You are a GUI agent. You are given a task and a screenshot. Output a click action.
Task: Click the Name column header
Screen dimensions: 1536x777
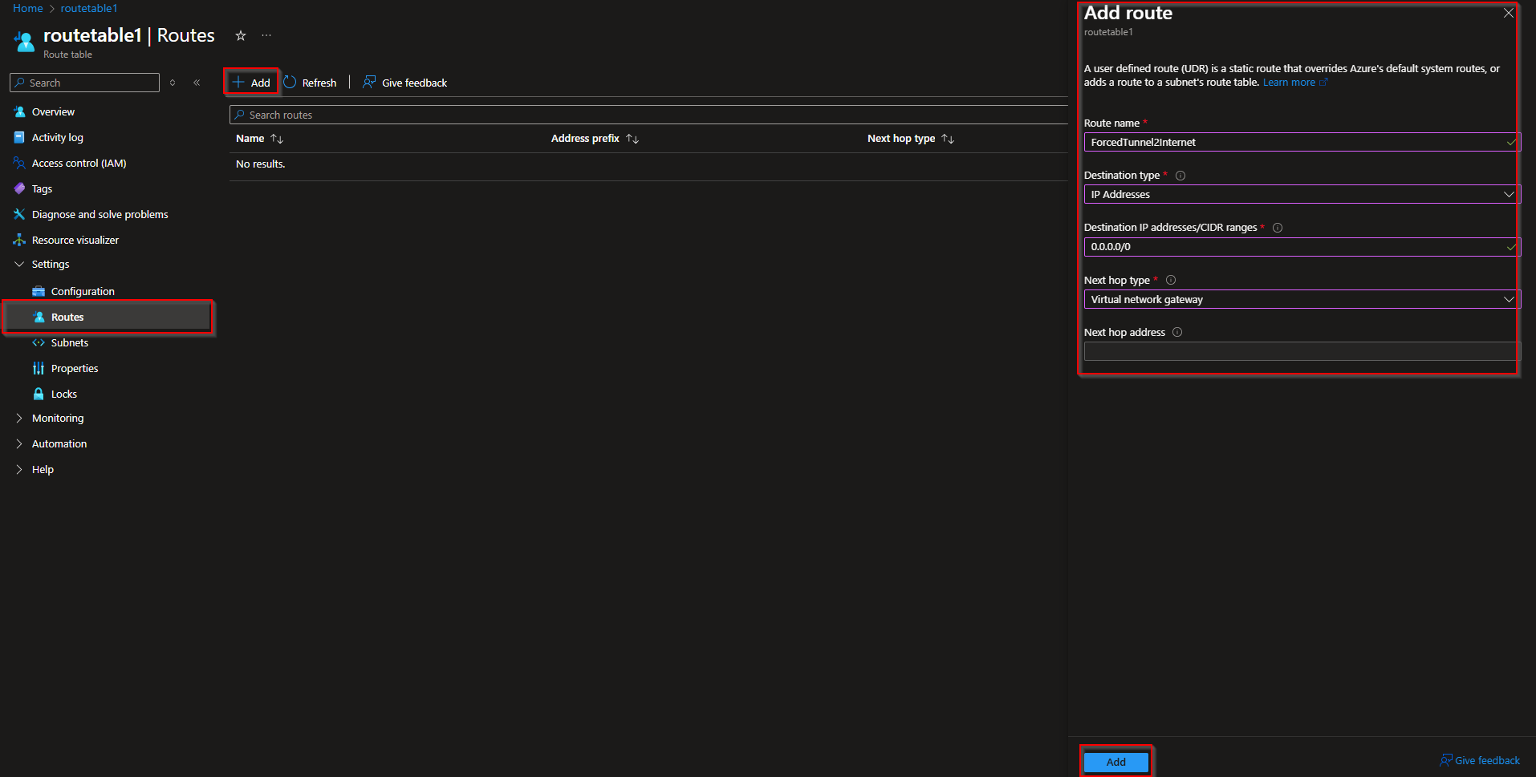click(x=250, y=139)
